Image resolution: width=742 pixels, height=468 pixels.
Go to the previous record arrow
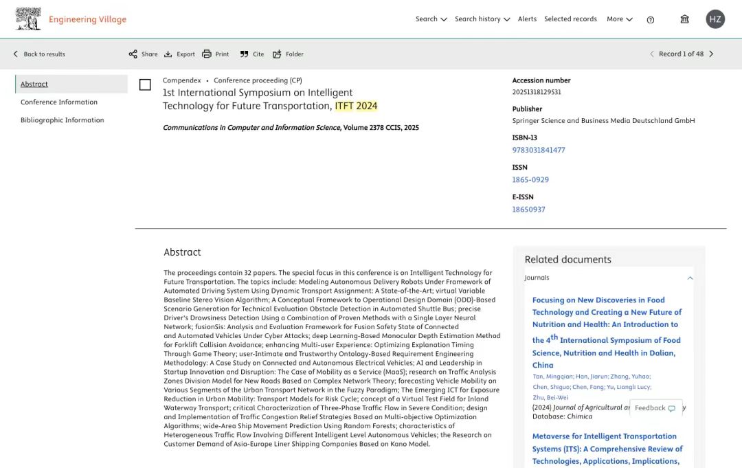651,54
